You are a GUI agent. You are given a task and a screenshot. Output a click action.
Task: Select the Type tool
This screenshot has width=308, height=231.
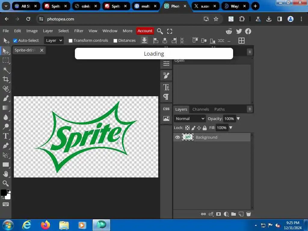tap(6, 136)
